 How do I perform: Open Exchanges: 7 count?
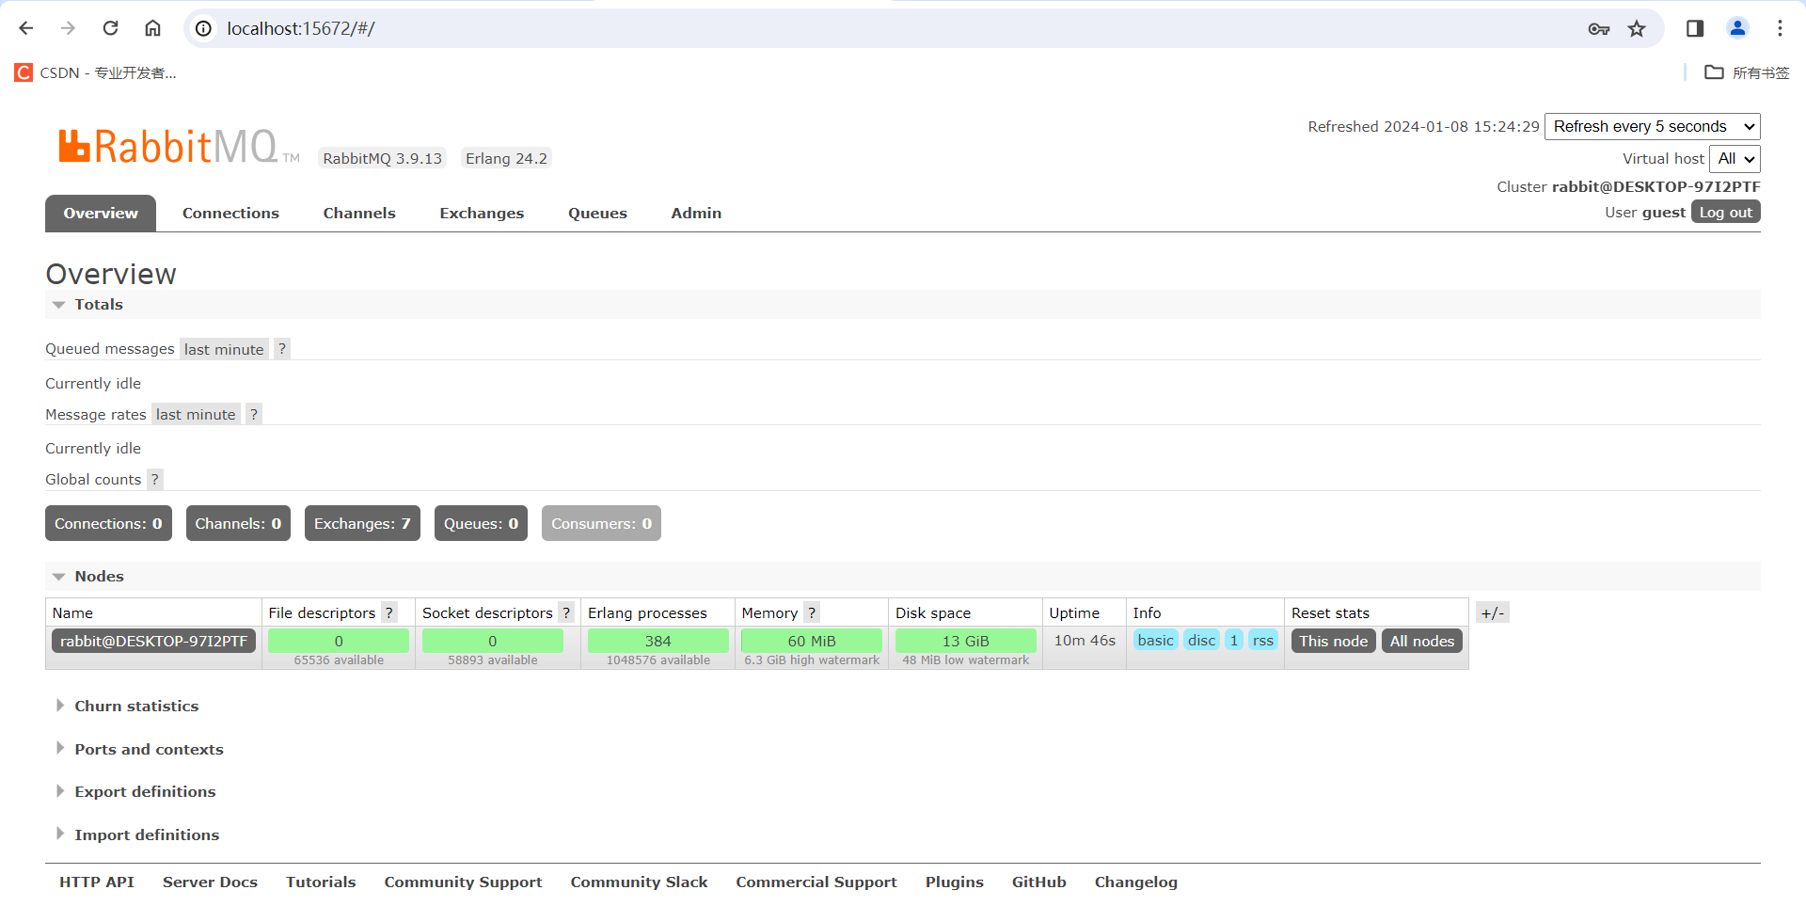pyautogui.click(x=362, y=523)
